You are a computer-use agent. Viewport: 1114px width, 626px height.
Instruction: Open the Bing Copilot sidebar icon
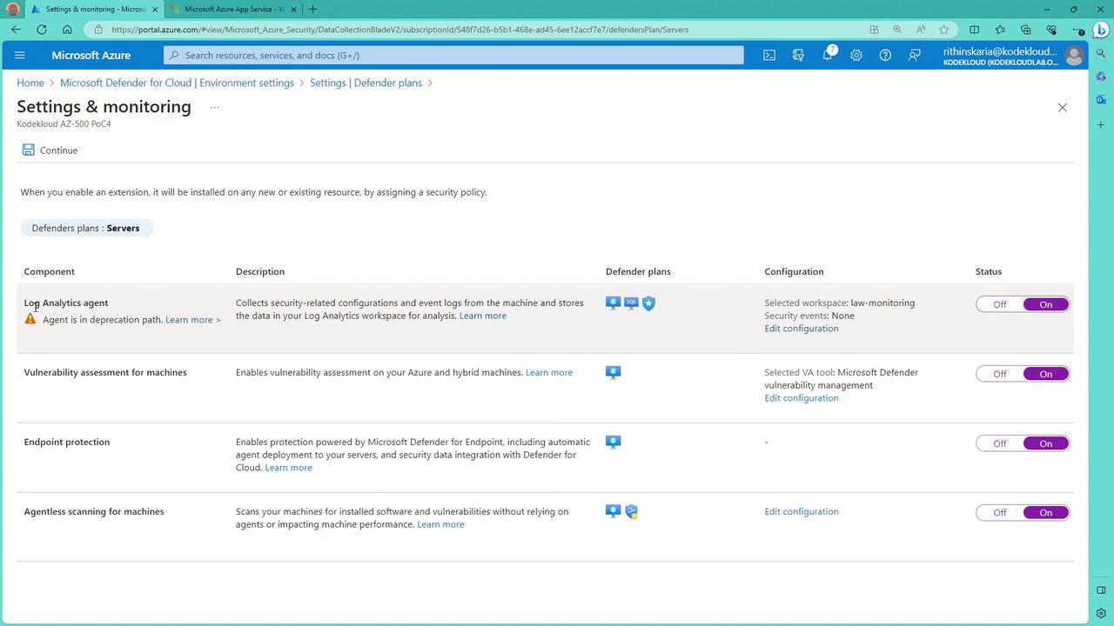click(1101, 30)
